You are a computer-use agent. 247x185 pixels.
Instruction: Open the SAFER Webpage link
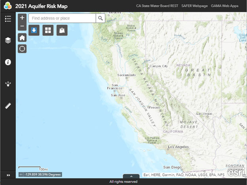pyautogui.click(x=194, y=6)
